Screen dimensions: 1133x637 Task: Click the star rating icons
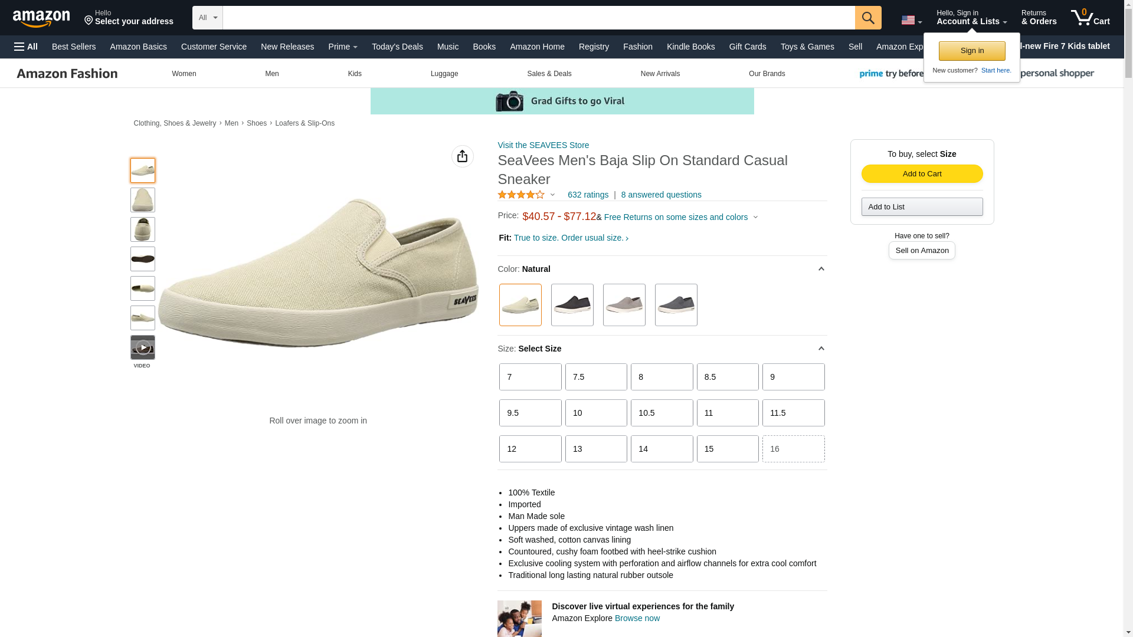(521, 195)
